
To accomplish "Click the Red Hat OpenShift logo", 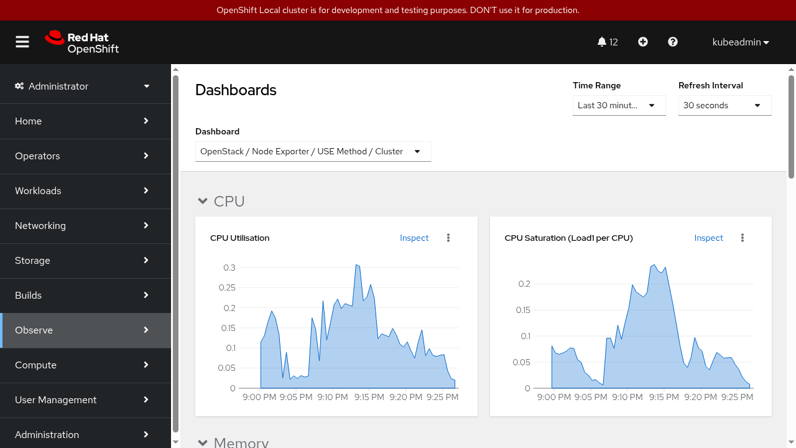I will click(x=82, y=42).
